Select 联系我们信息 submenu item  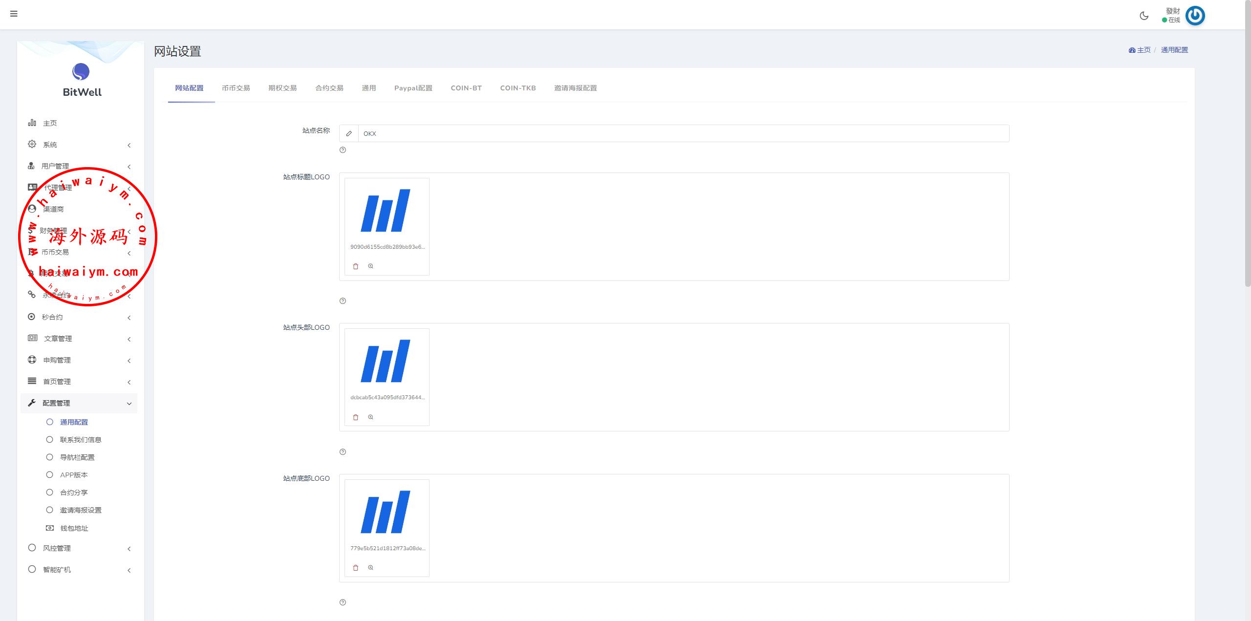(x=81, y=440)
